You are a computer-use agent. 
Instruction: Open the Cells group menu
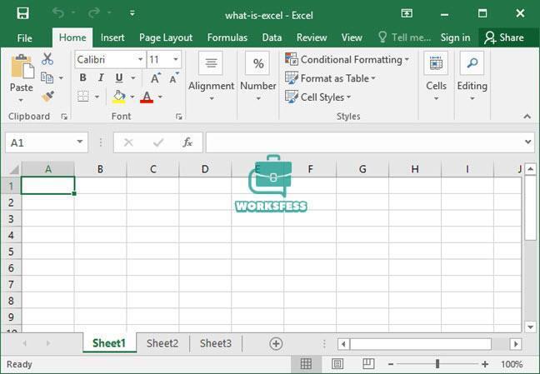pos(436,77)
